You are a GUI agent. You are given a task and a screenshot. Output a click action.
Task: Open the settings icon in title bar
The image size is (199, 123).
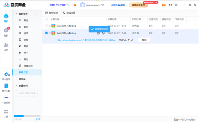[x=176, y=5]
